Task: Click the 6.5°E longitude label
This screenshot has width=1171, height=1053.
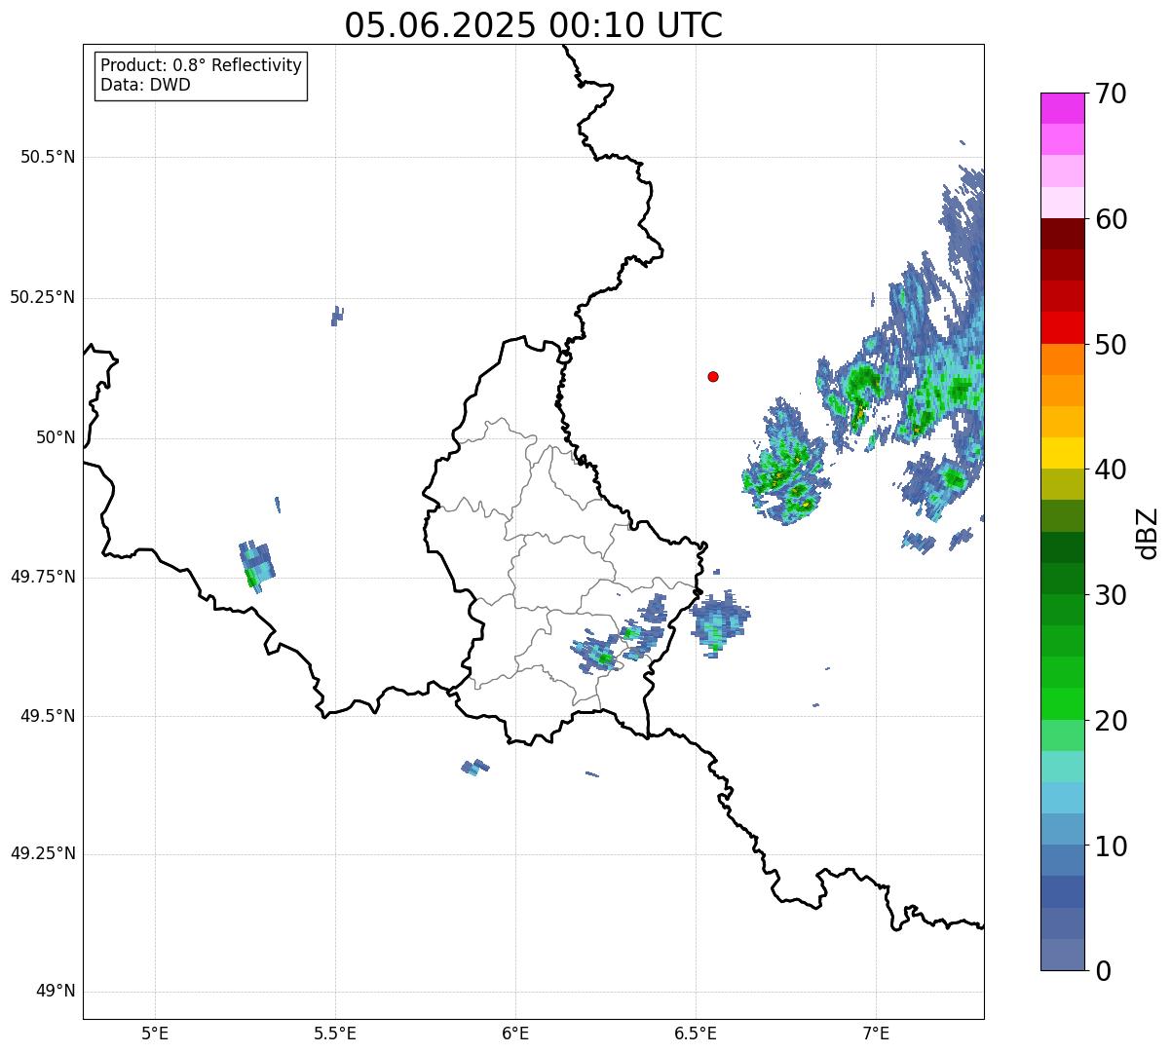Action: tap(696, 1034)
